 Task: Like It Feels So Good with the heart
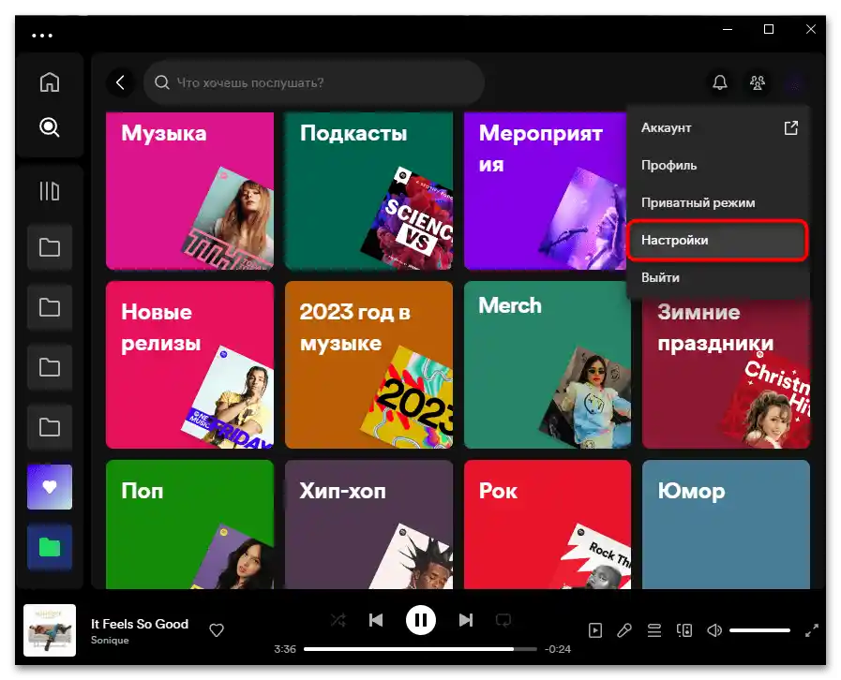tap(217, 630)
